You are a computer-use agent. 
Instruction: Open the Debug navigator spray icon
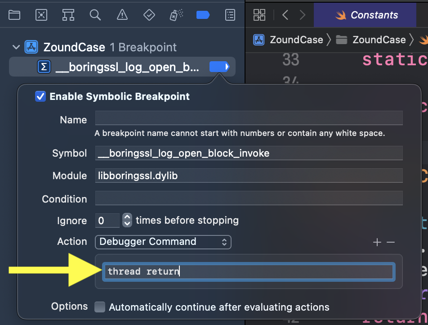click(176, 15)
